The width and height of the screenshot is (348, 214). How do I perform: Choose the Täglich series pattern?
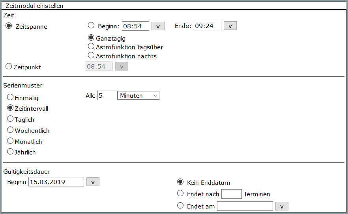(10, 119)
